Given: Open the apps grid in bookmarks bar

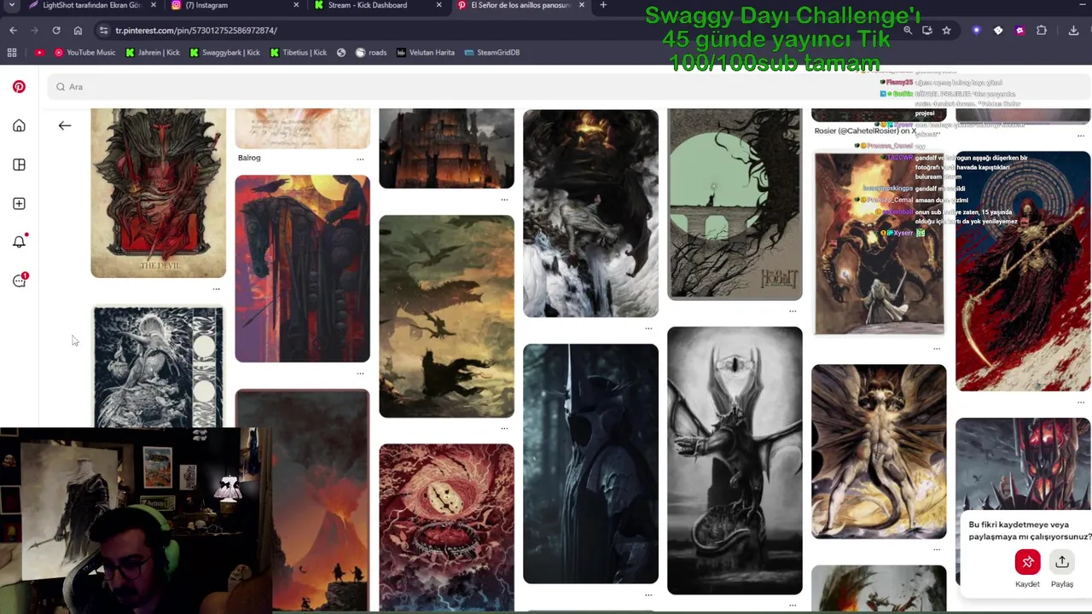Looking at the screenshot, I should (x=12, y=52).
